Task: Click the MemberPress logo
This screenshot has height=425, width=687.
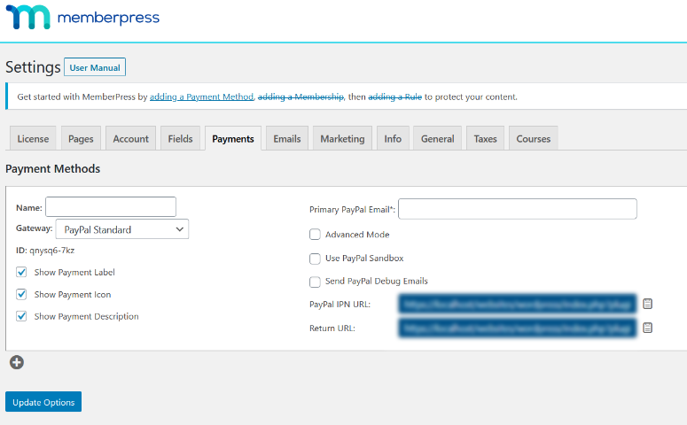Action: click(82, 18)
